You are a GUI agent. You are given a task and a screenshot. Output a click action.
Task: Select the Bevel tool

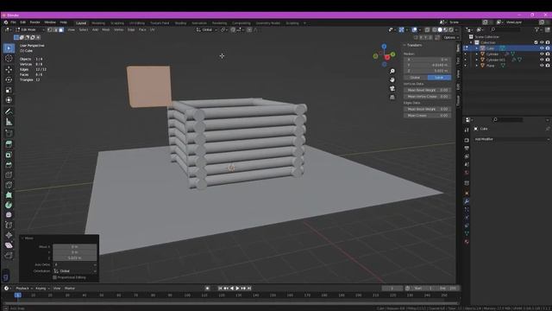click(x=9, y=165)
